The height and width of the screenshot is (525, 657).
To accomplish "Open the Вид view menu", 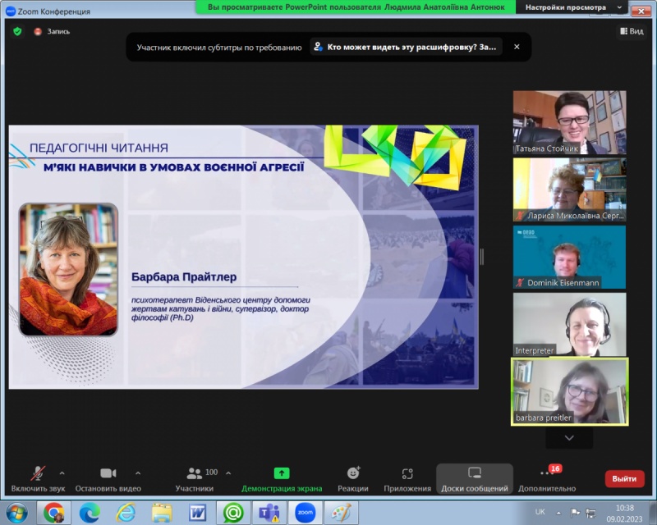I will pos(631,31).
